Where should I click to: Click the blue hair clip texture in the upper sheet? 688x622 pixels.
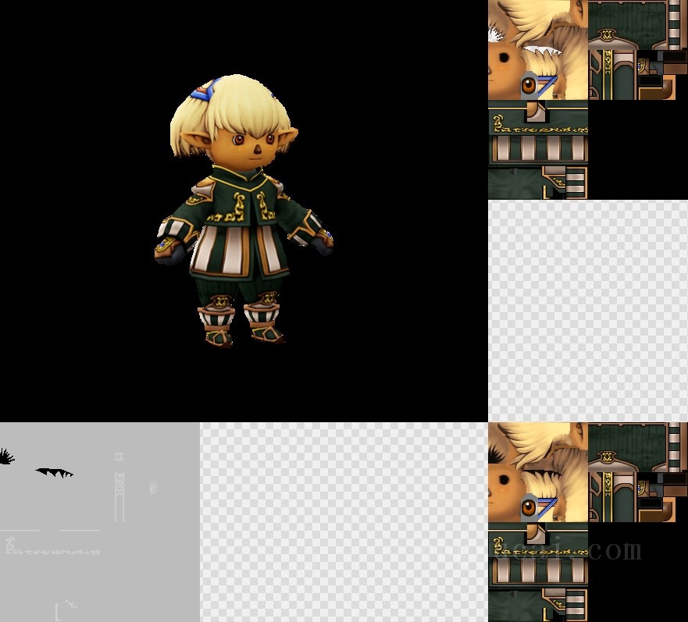(x=548, y=84)
